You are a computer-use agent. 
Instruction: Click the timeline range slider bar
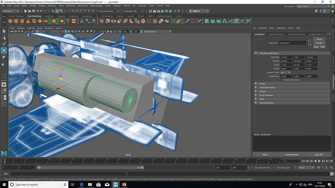(90, 168)
